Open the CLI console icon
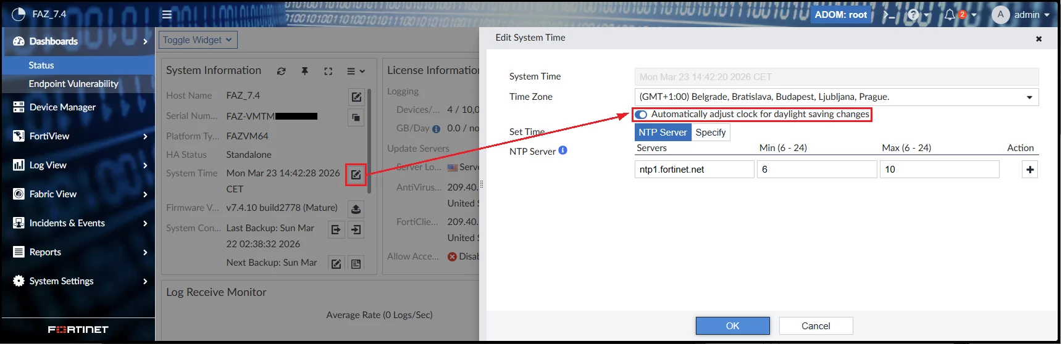Image resolution: width=1062 pixels, height=344 pixels. (x=889, y=15)
